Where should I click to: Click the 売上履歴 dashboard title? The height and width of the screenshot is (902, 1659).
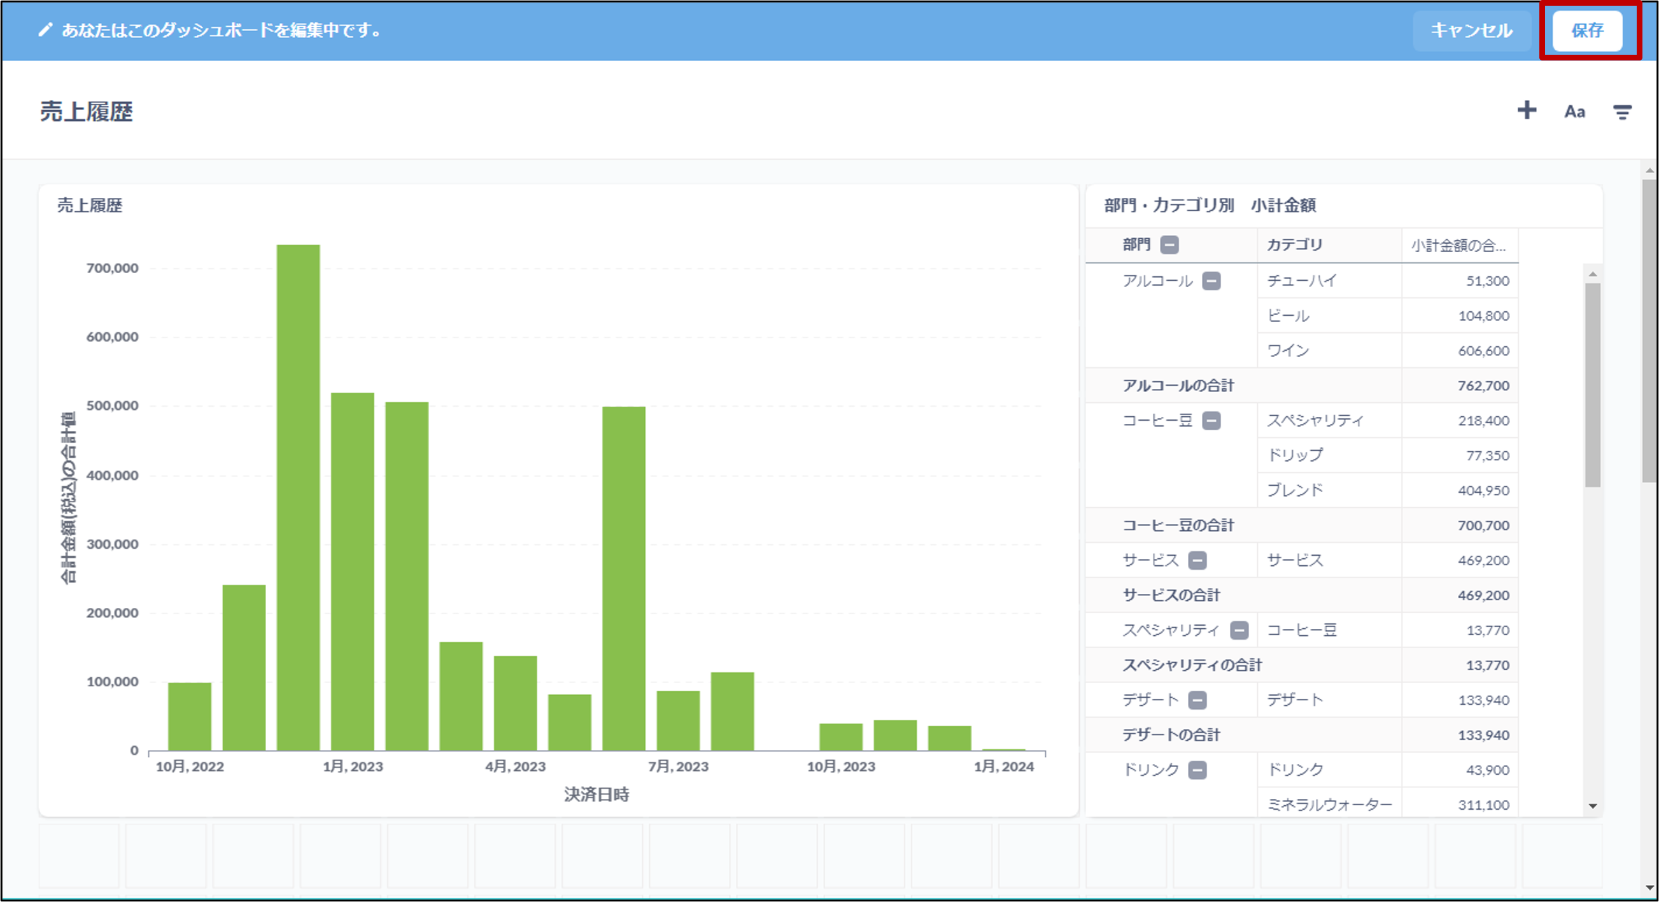[87, 111]
